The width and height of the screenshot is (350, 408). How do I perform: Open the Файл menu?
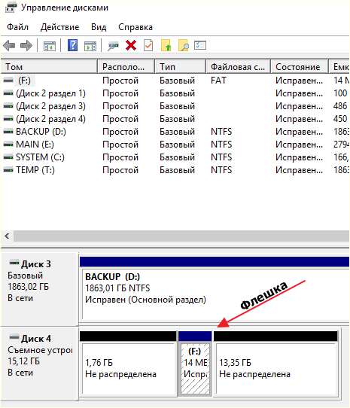click(18, 27)
